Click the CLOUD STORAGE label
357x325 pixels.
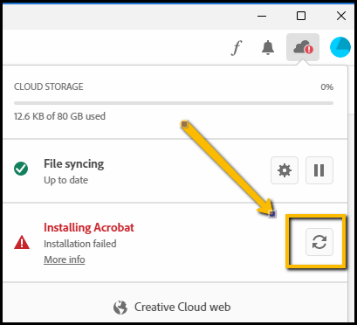(x=49, y=86)
